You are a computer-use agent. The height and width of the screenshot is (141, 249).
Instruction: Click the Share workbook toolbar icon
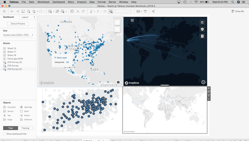pos(153,11)
